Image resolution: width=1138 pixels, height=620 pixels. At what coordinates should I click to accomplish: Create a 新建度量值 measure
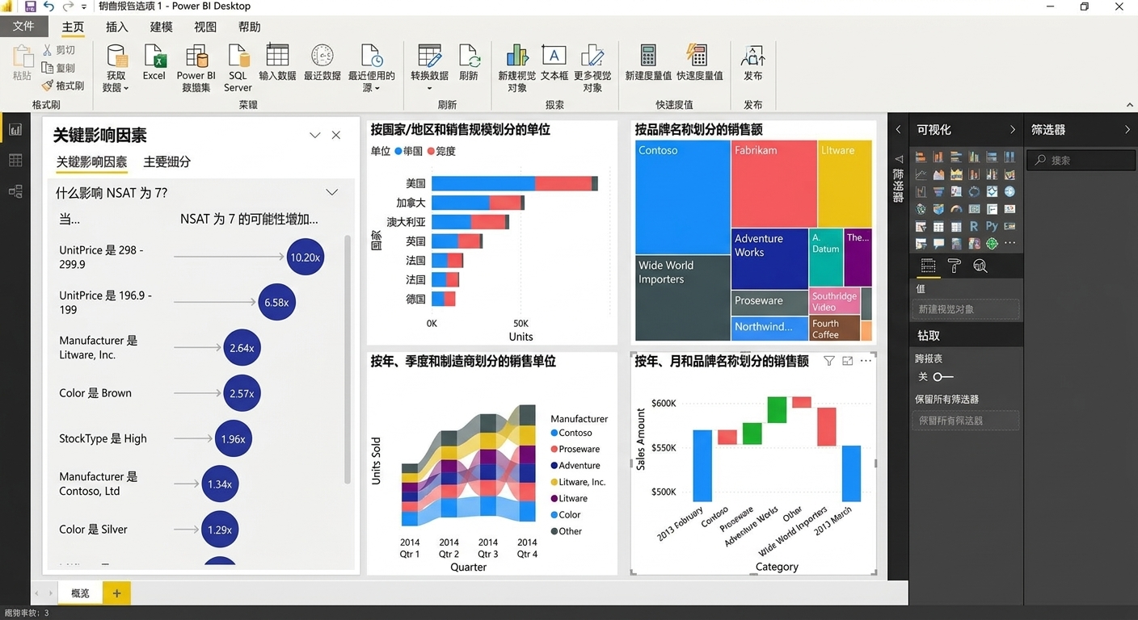tap(648, 63)
